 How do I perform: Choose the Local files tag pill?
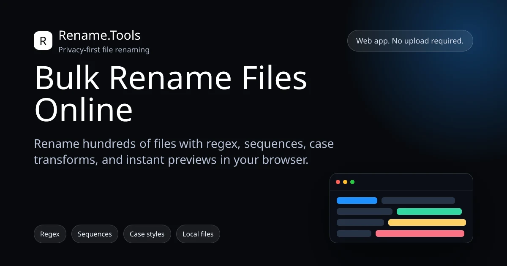[x=198, y=234]
